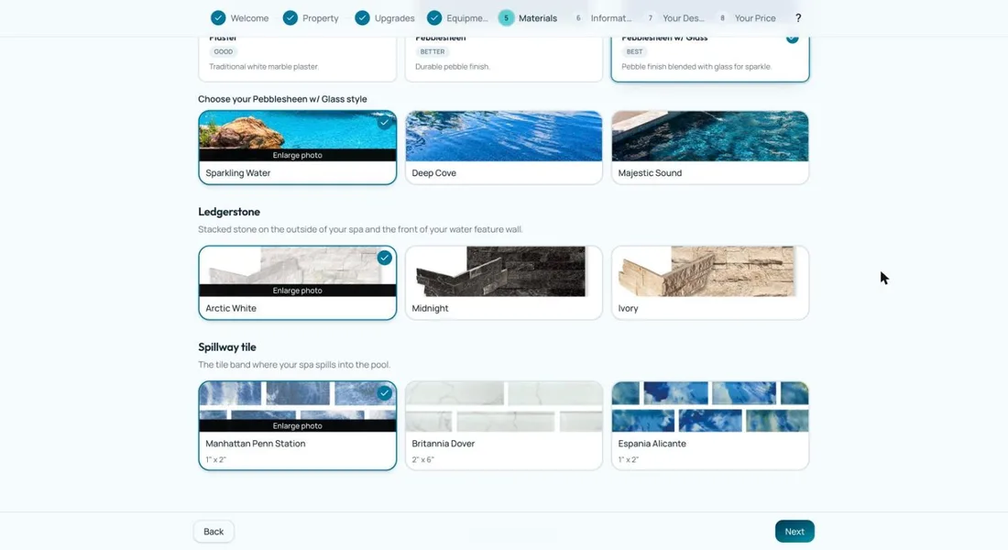Select the Materials step label
The image size is (1008, 550).
537,18
